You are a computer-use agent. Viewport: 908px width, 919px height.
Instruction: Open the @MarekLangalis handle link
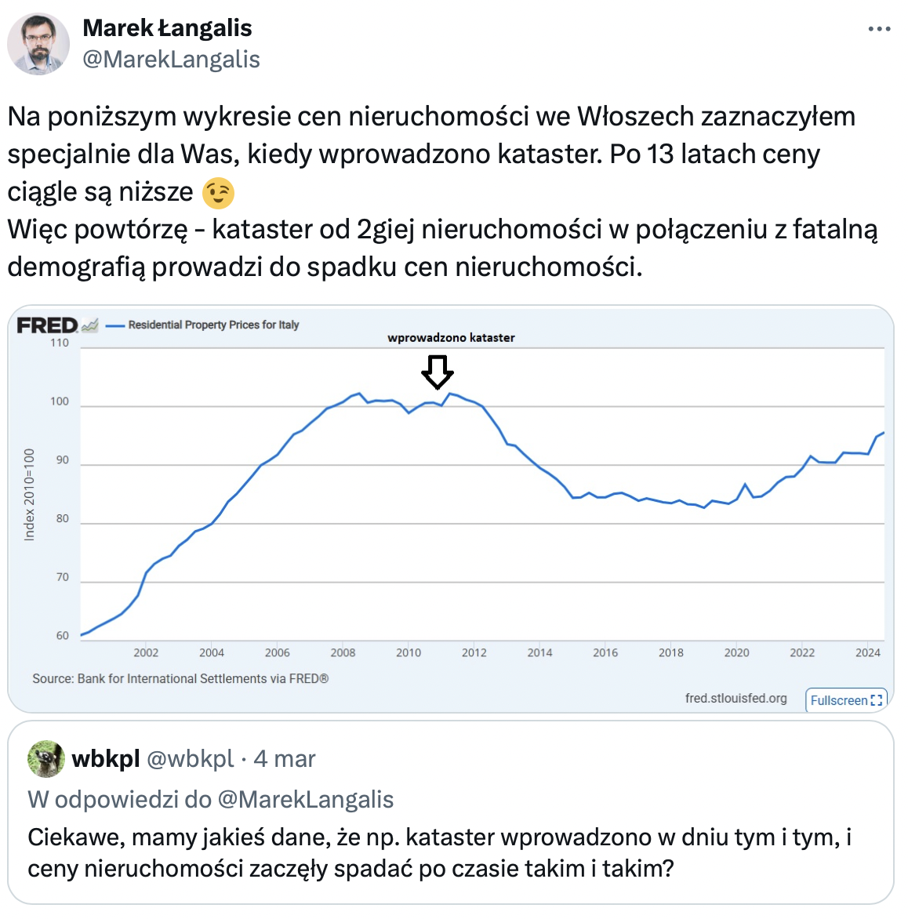coord(171,59)
